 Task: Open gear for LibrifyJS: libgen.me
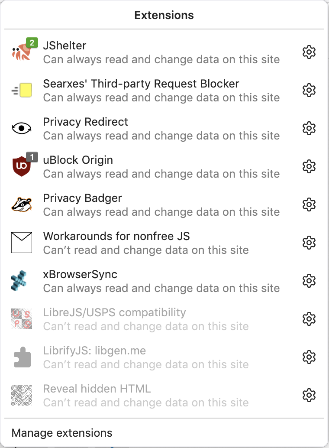[309, 357]
